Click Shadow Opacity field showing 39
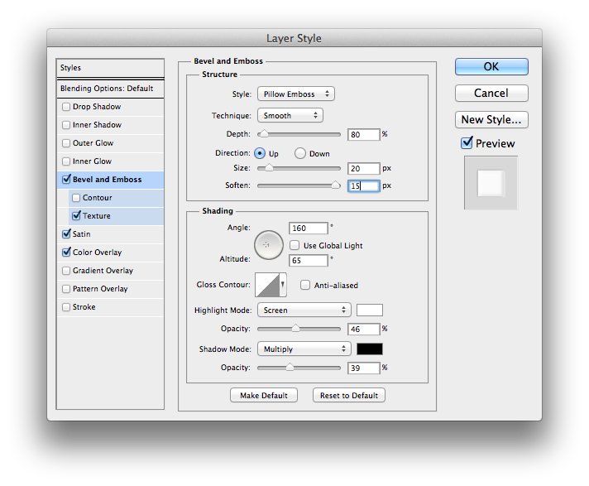Screen dimensions: 589x486 [x=364, y=368]
